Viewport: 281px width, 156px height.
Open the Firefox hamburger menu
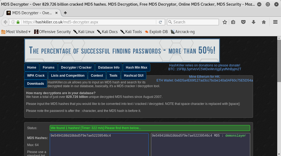point(275,22)
